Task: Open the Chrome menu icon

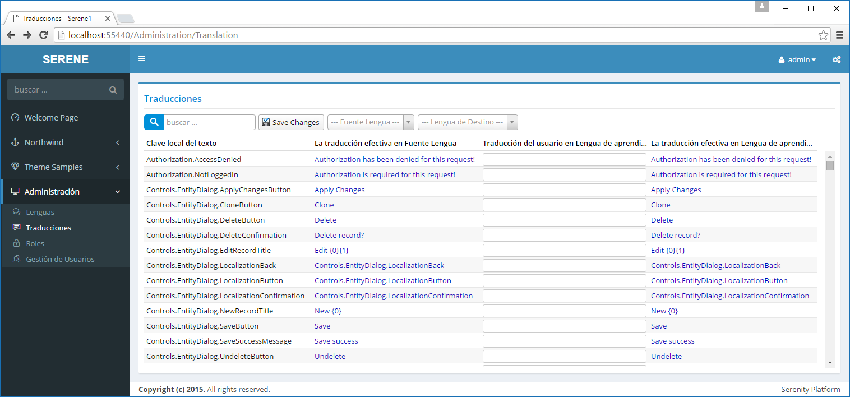Action: (x=839, y=35)
